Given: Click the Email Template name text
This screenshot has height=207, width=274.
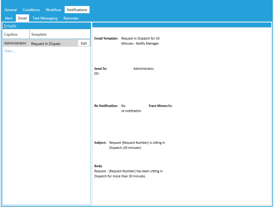Looking at the screenshot, I should (x=140, y=38).
